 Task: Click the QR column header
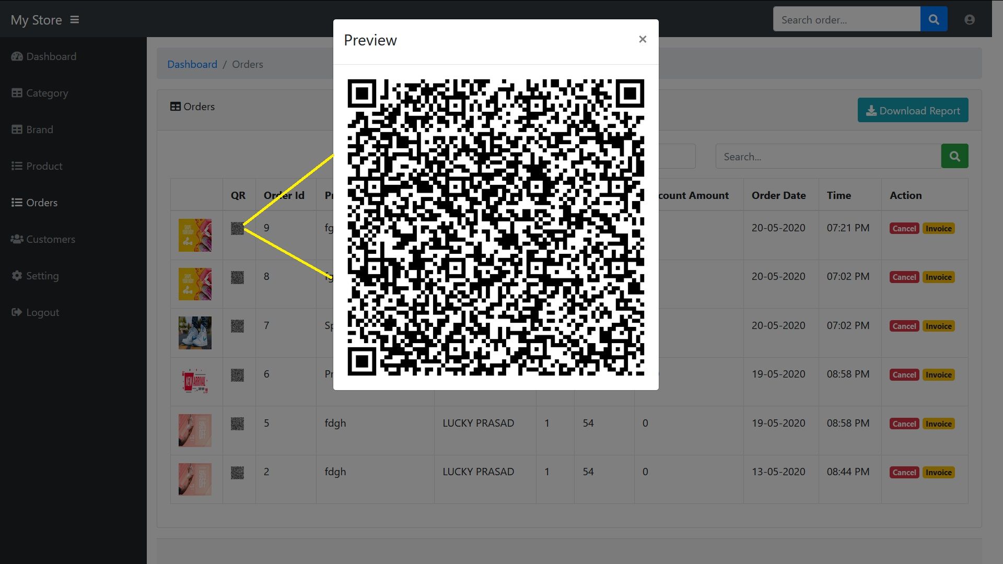(x=238, y=195)
